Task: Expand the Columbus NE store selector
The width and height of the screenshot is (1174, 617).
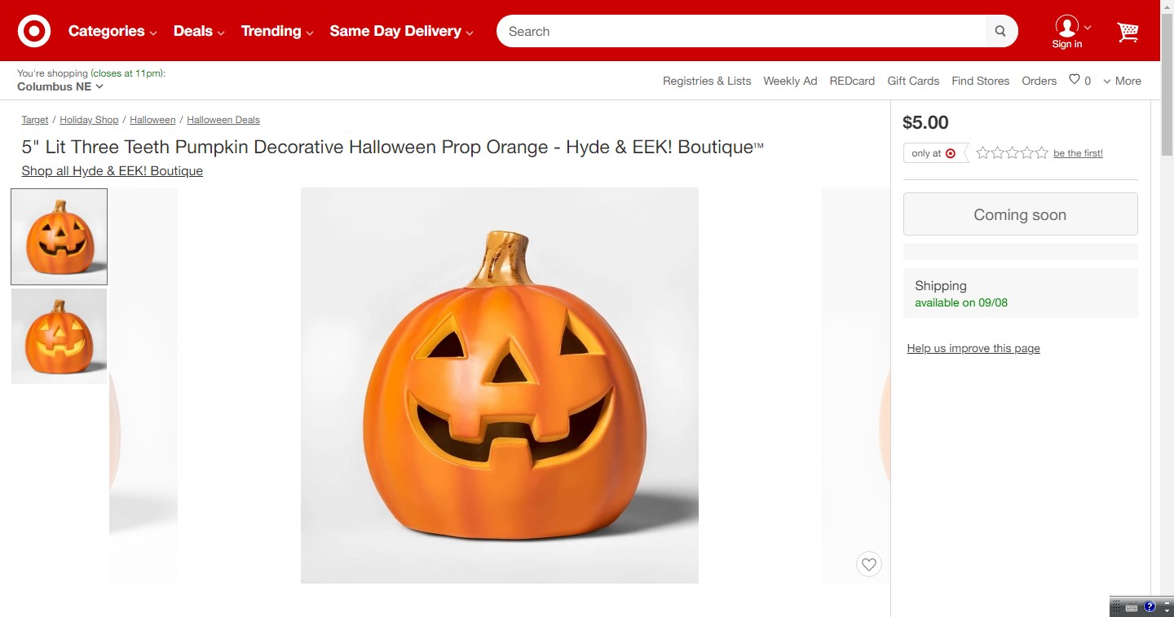Action: [60, 86]
